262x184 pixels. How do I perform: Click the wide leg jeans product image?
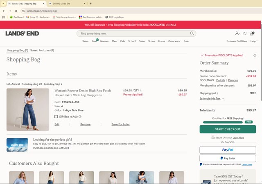[x=28, y=110]
